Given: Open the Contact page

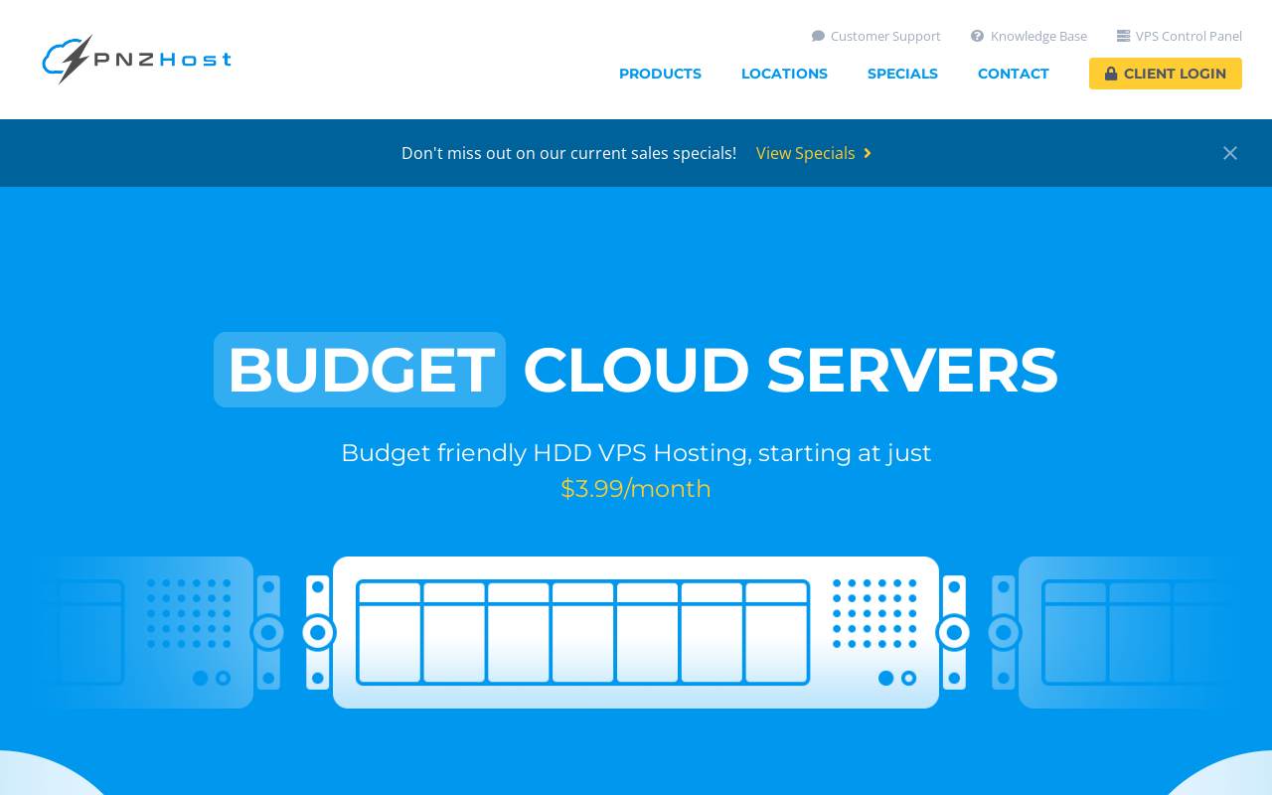Looking at the screenshot, I should click(1014, 74).
